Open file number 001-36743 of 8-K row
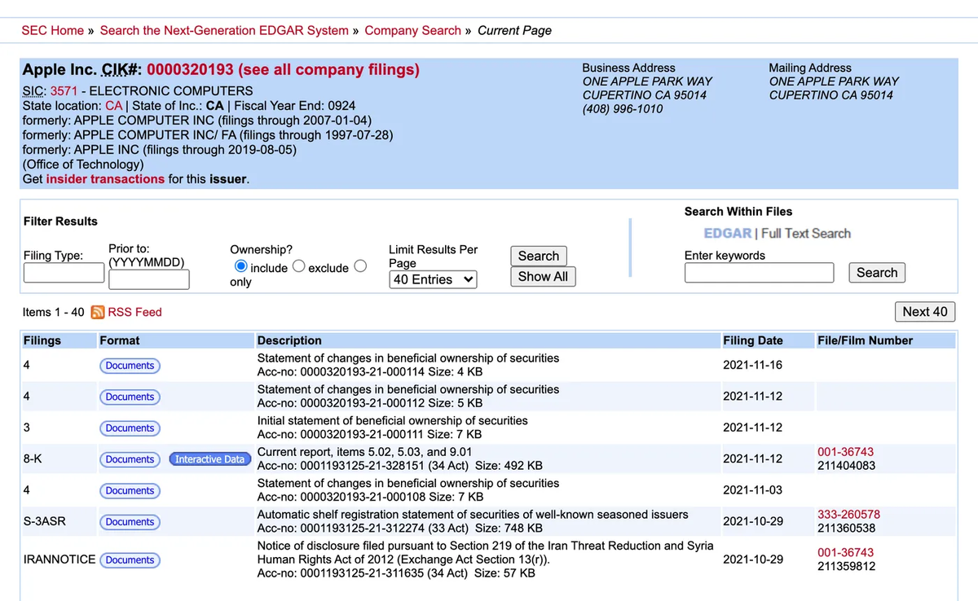The image size is (978, 601). point(845,452)
